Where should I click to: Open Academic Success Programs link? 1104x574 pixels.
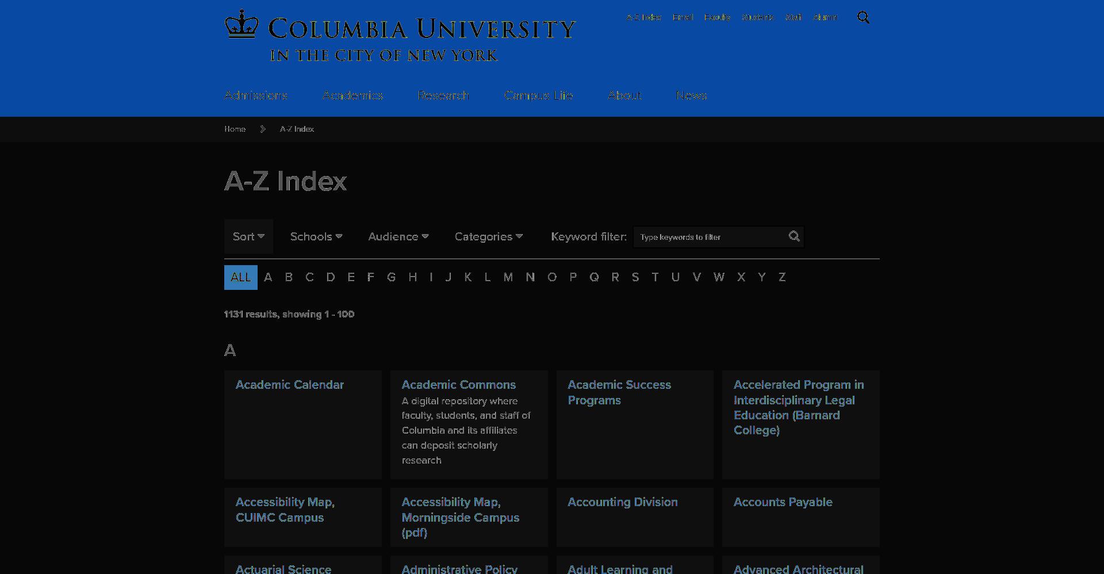pos(619,392)
